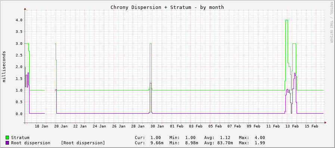The image size is (335, 148).
Task: Click the '30 Jan' x-axis date label
Action: 157,126
